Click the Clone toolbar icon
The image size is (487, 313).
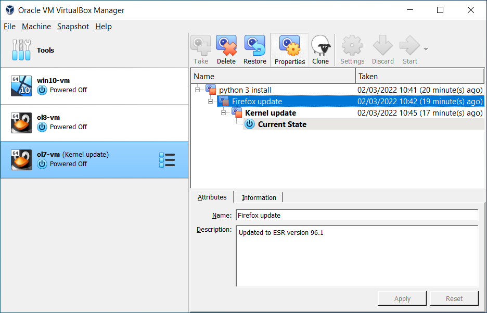320,45
